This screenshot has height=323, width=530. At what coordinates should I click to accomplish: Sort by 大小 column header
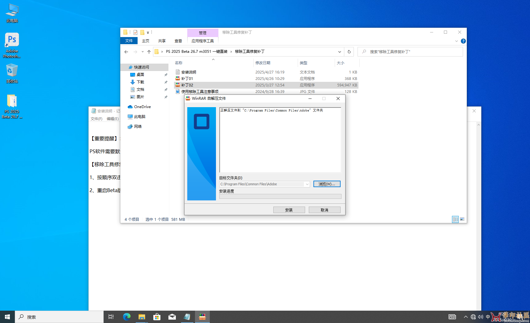(347, 63)
